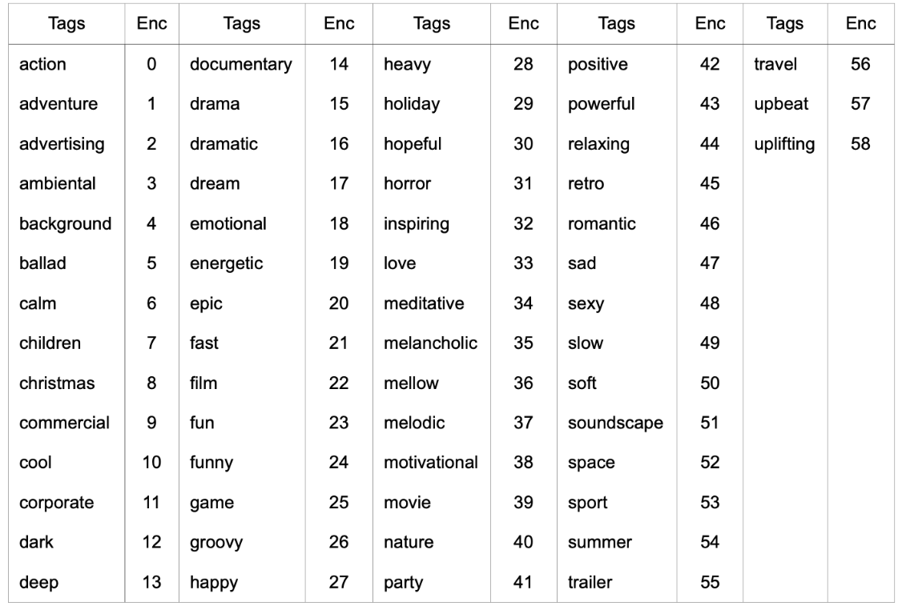Click the 'christmas' tag cell

(x=57, y=383)
